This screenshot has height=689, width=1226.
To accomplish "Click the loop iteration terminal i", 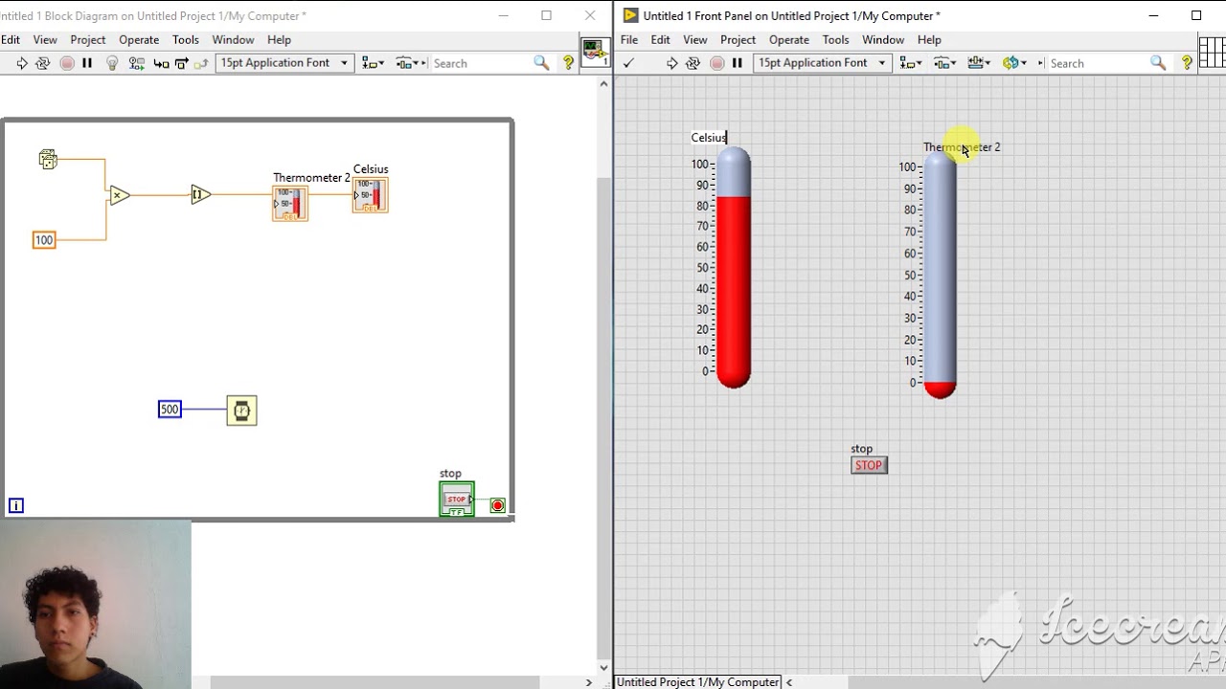I will click(16, 505).
